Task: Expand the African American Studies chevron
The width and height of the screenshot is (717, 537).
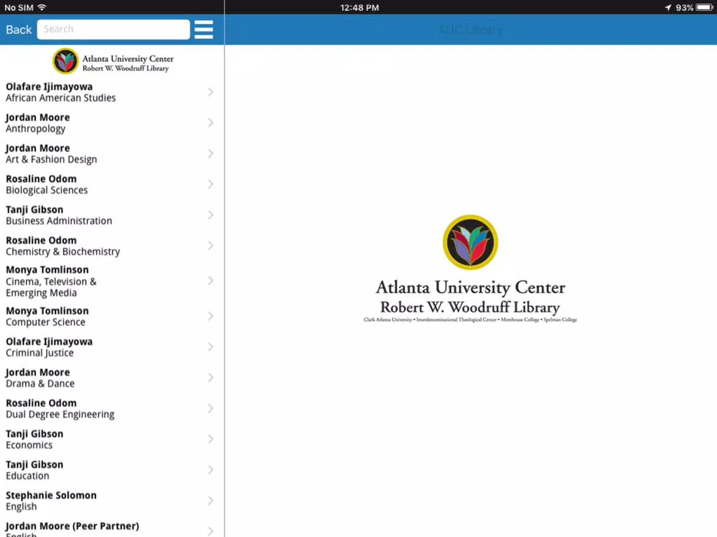Action: point(210,92)
